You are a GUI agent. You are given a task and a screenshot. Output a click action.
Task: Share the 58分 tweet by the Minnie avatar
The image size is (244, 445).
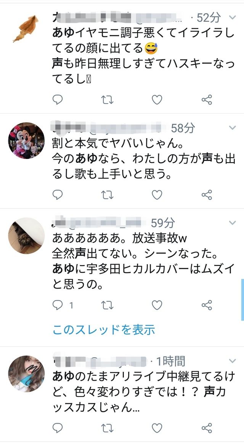tap(207, 195)
